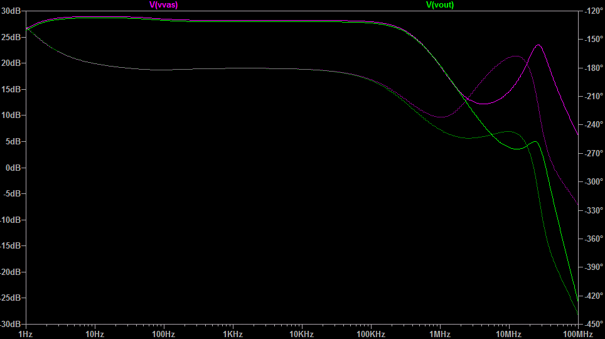This screenshot has width=605, height=339.
Task: Click the 25dB magnitude axis label
Action: point(11,37)
